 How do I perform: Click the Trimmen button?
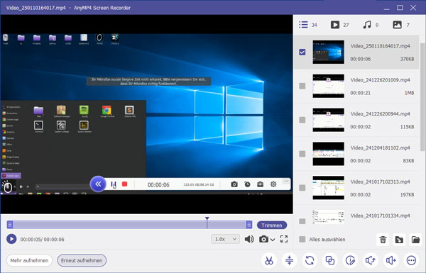pos(272,225)
